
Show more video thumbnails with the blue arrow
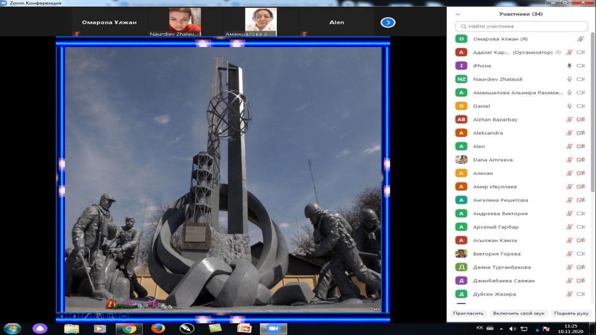click(388, 22)
